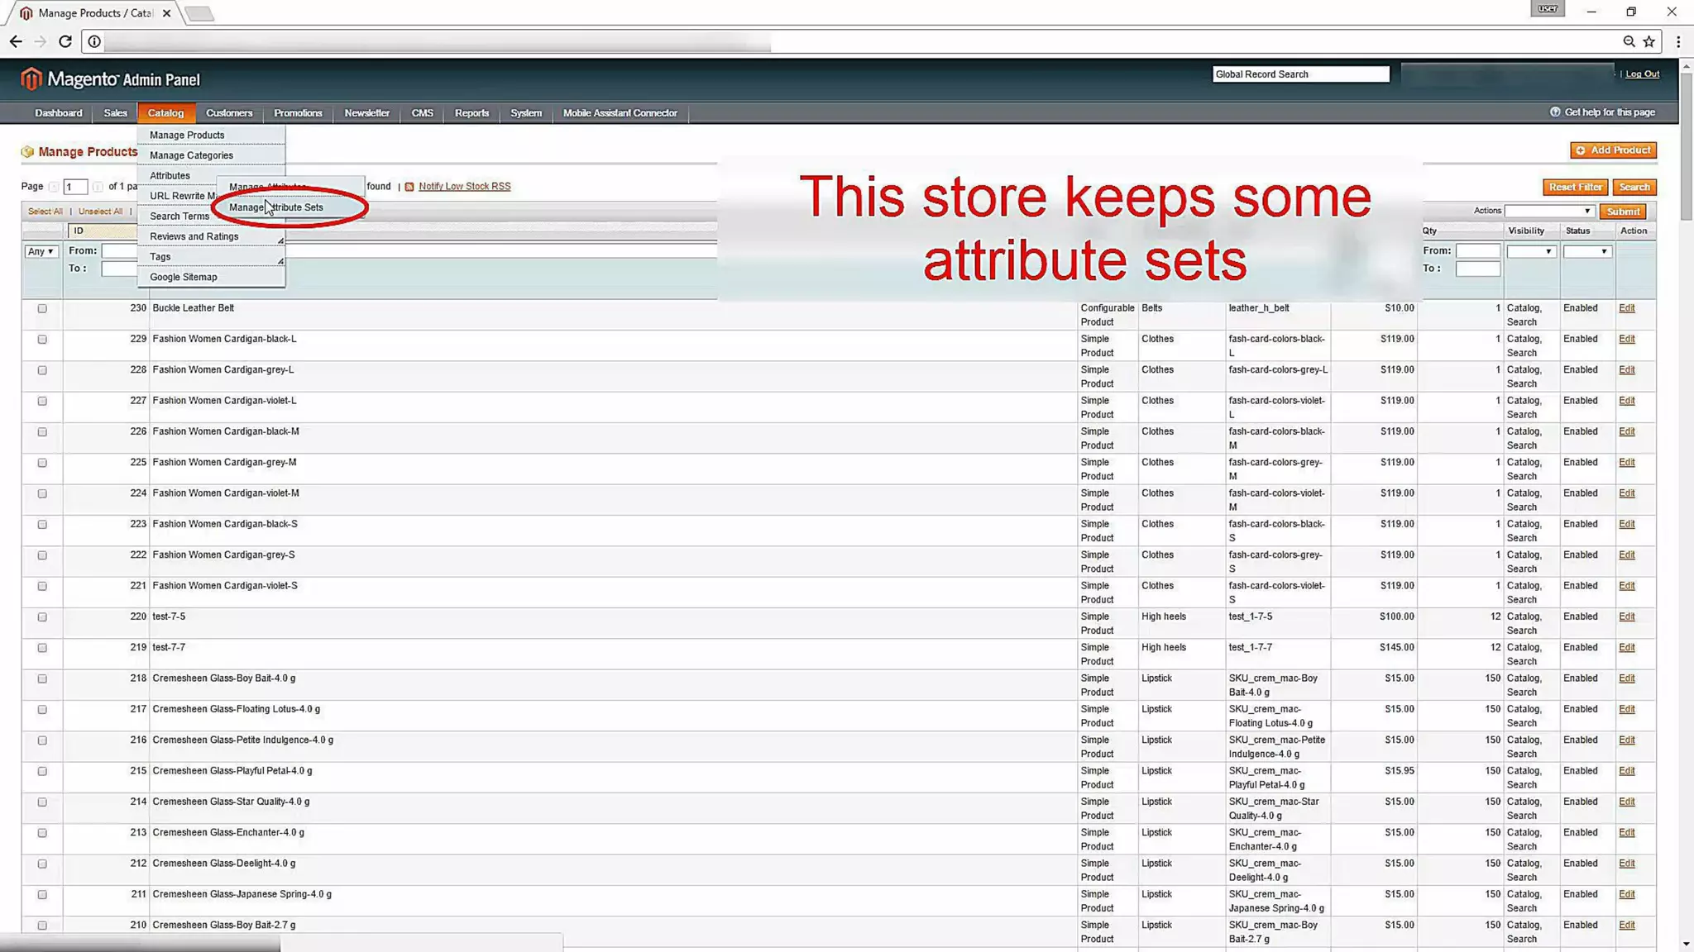The height and width of the screenshot is (952, 1694).
Task: Open the Notify Low Stock RSS link
Action: pos(464,187)
